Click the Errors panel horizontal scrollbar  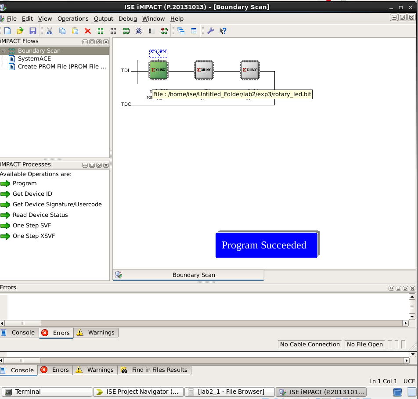click(x=204, y=324)
